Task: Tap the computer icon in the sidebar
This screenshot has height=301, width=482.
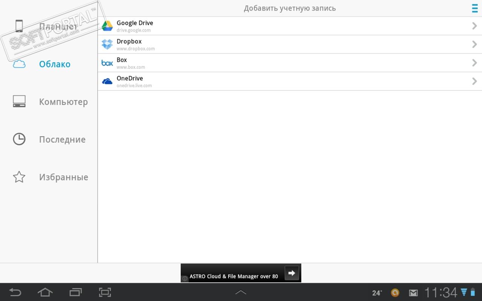Action: (19, 102)
